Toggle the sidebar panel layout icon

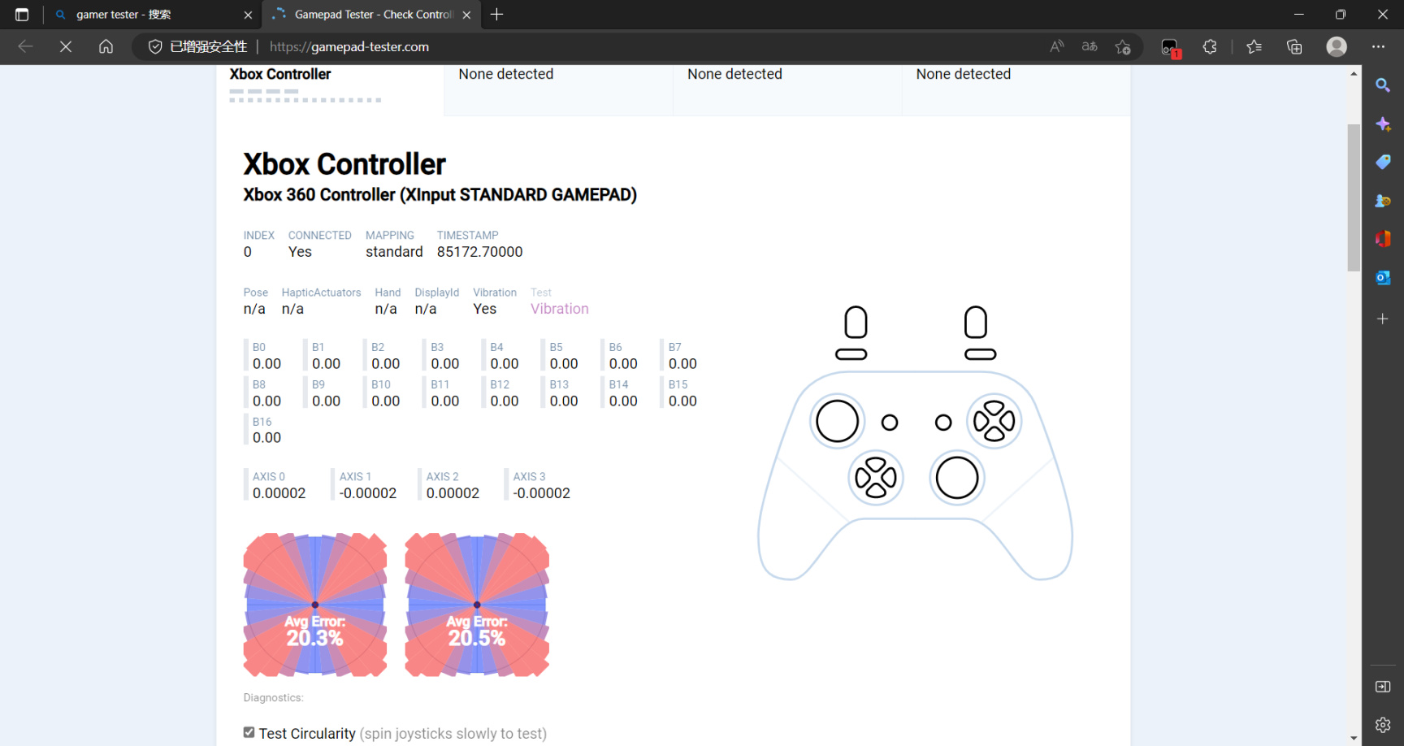coord(1383,687)
